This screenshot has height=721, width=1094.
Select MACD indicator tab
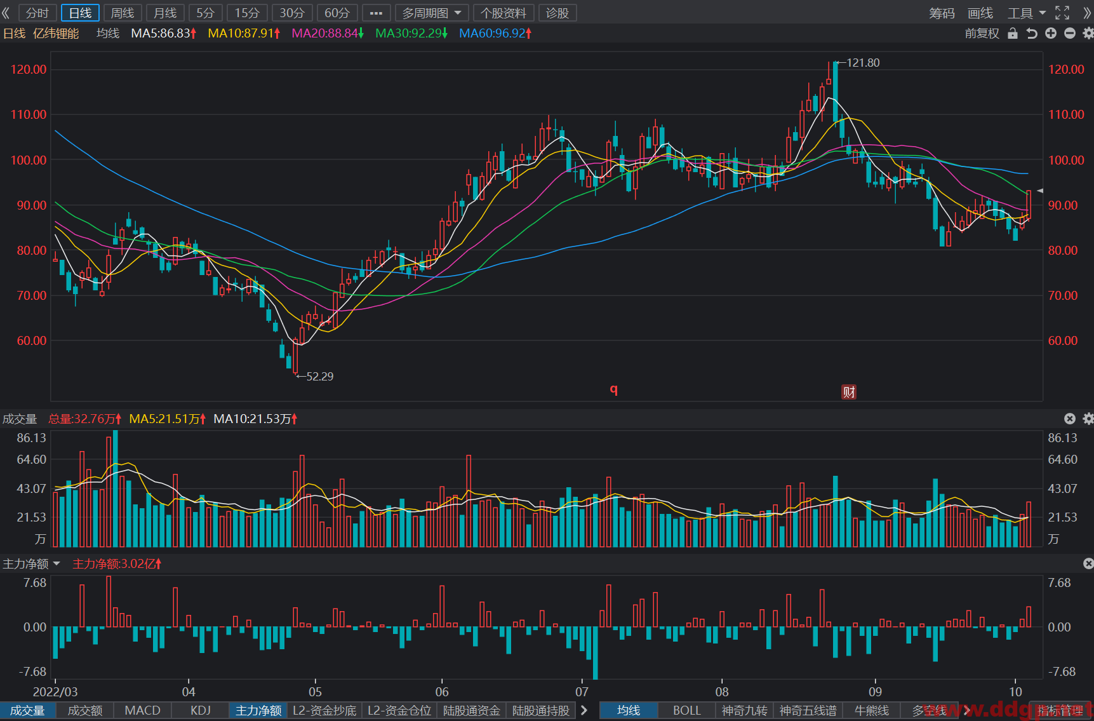[143, 710]
